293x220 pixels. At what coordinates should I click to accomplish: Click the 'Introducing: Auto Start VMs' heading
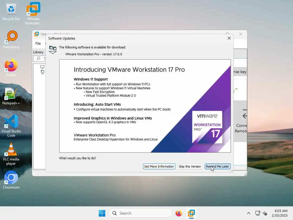97,104
